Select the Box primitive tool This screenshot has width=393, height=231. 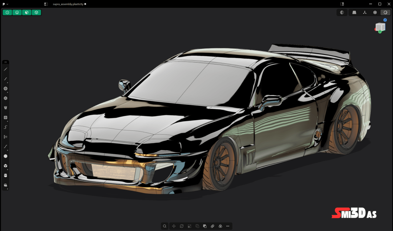coord(5,166)
